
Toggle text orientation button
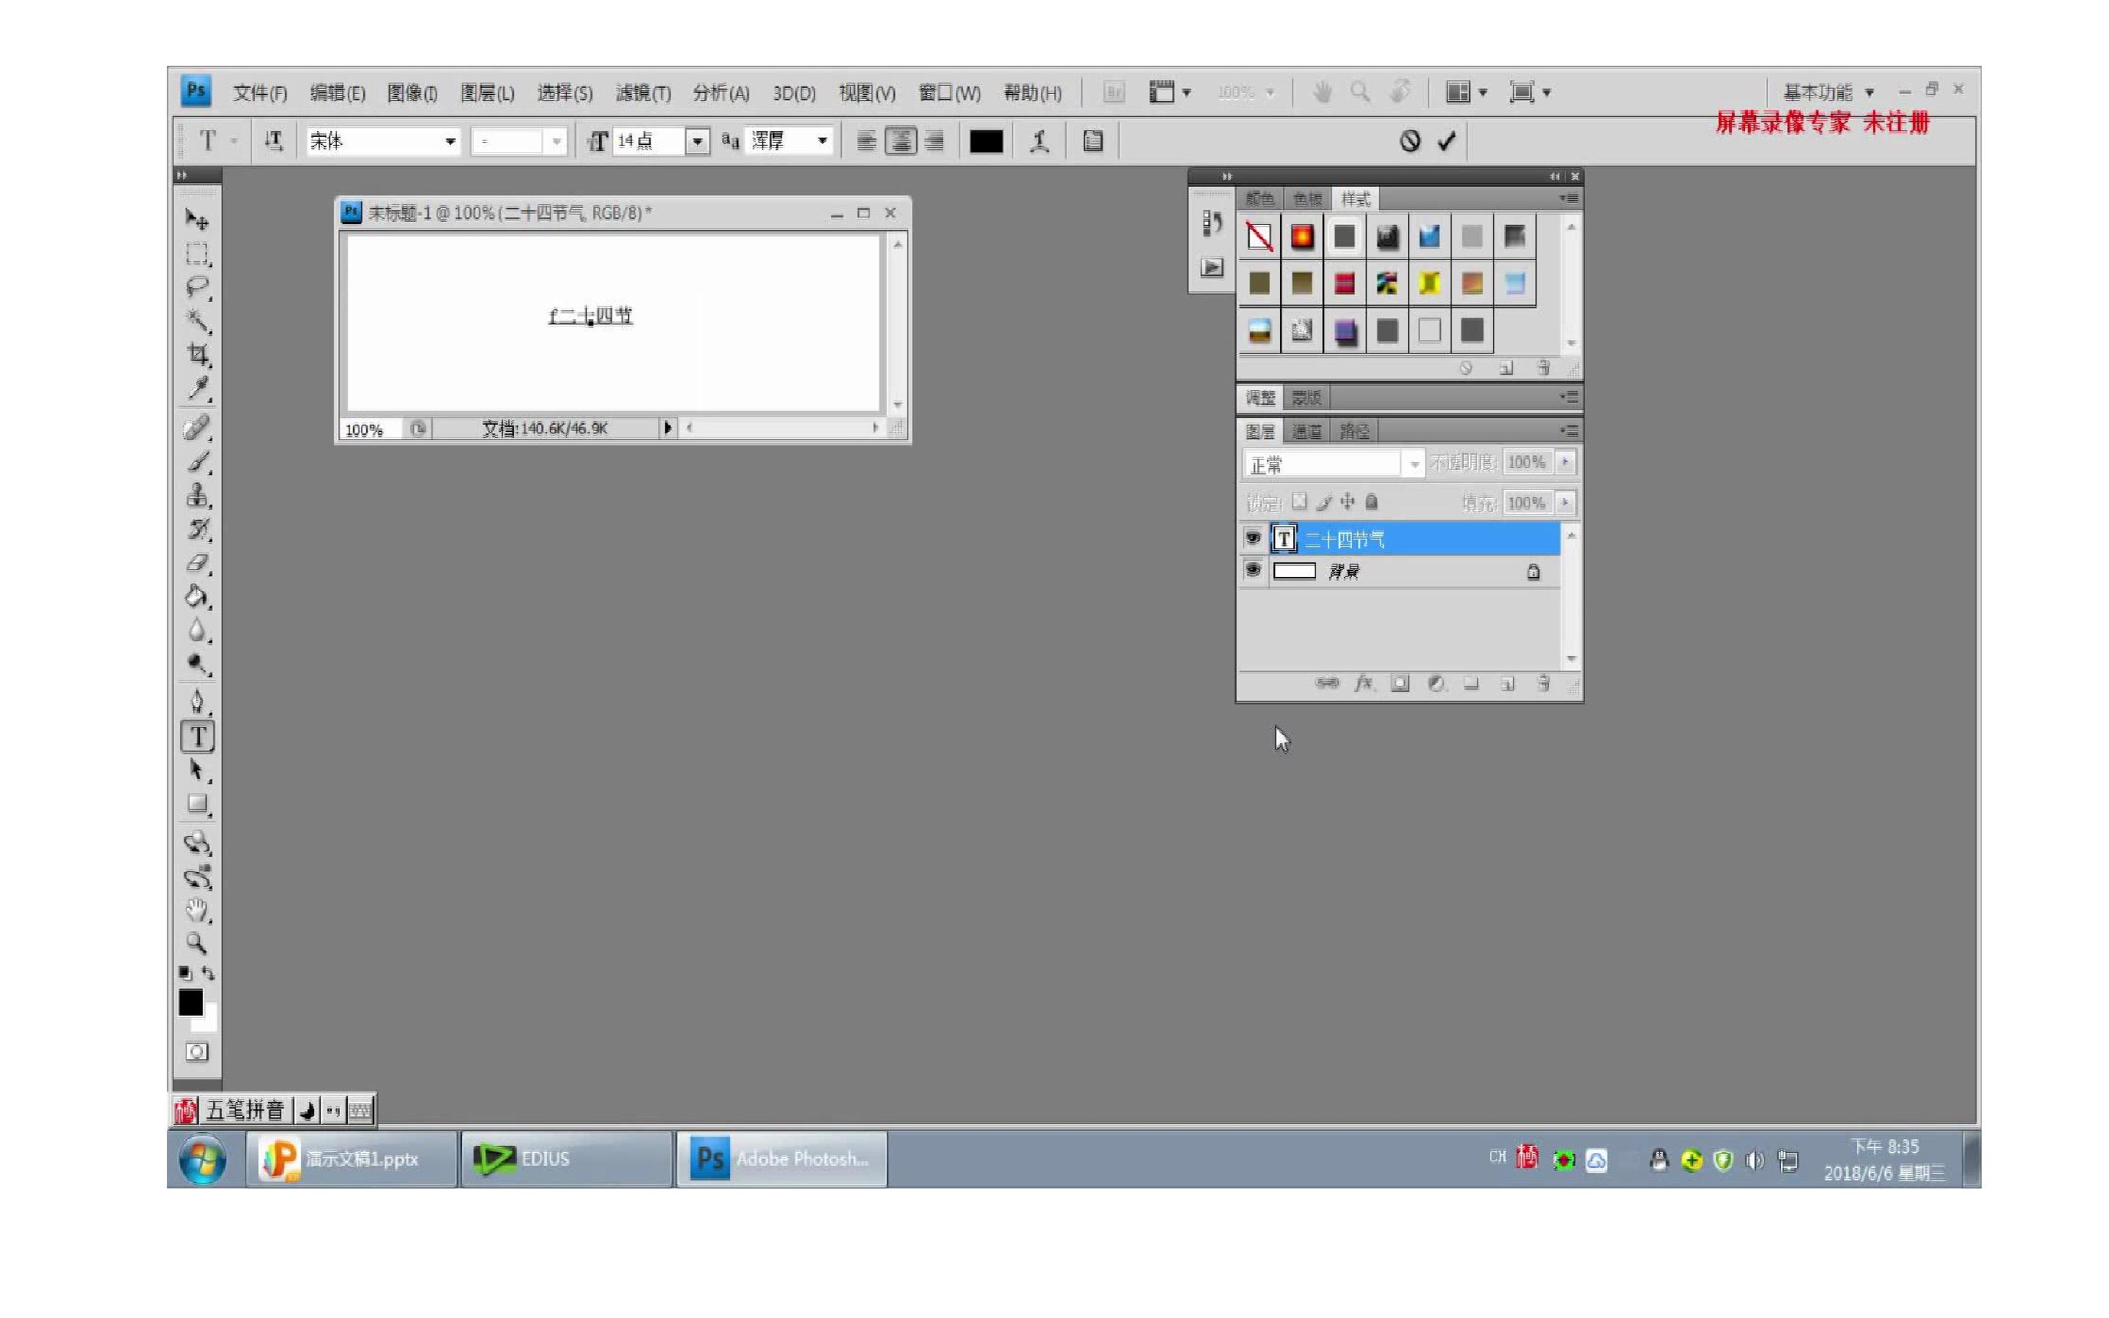click(274, 141)
